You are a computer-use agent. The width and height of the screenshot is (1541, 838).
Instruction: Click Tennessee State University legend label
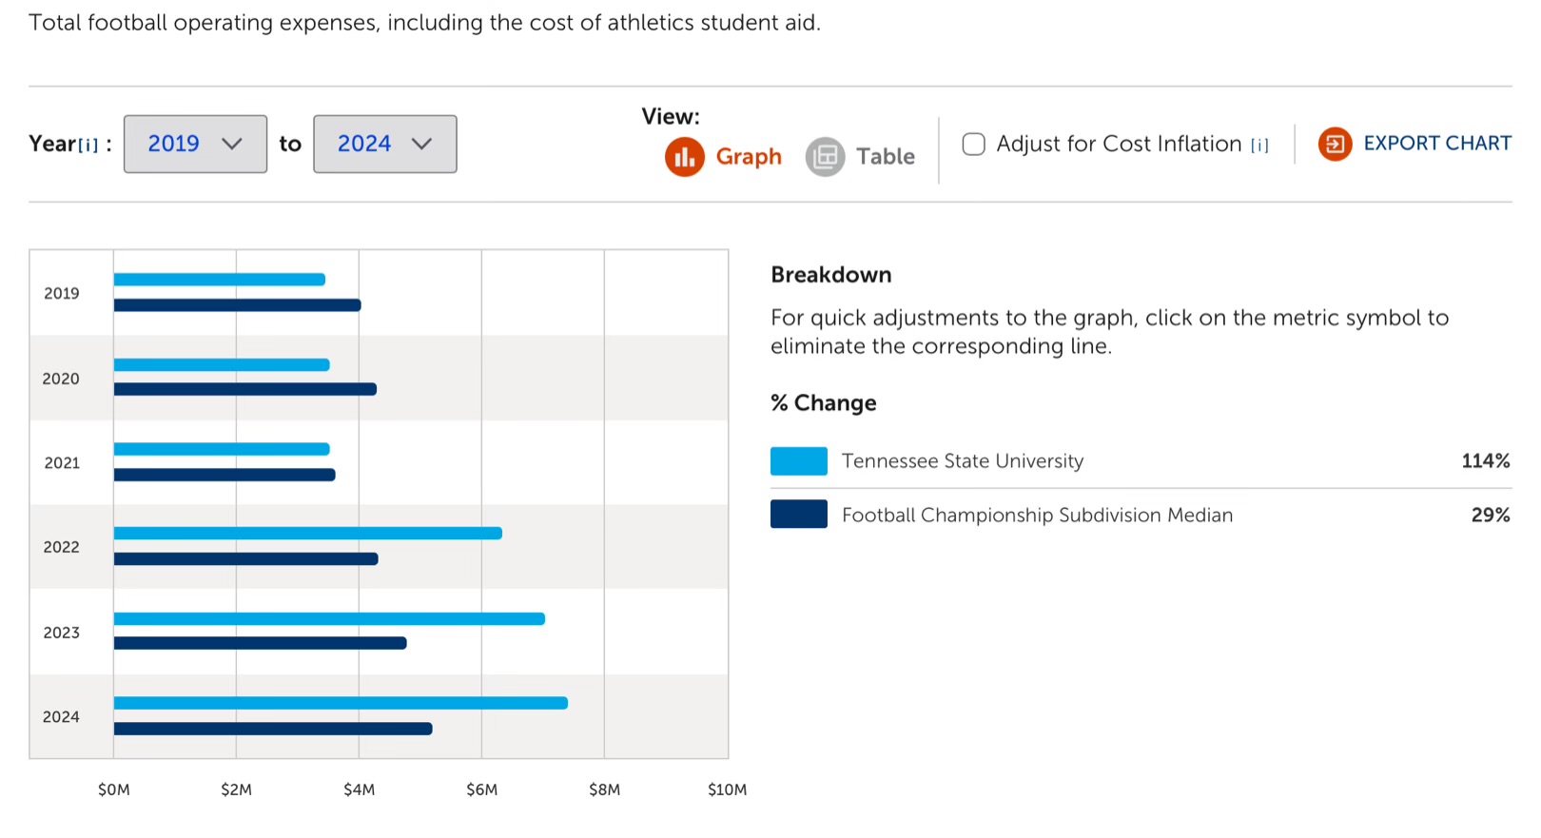pyautogui.click(x=962, y=461)
